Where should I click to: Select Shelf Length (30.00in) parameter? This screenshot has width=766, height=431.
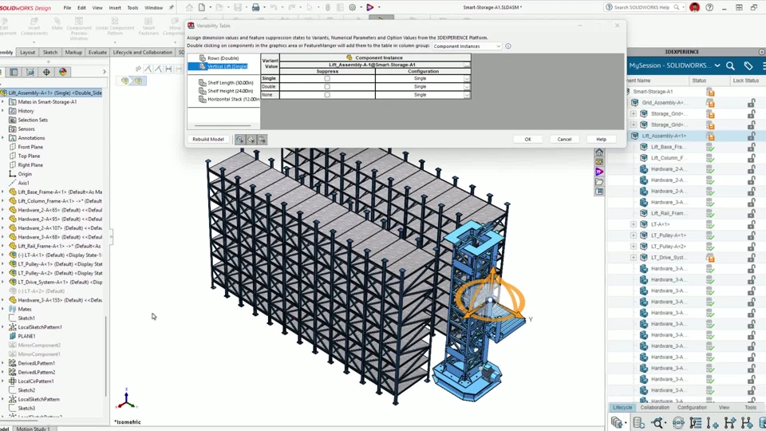(x=230, y=82)
